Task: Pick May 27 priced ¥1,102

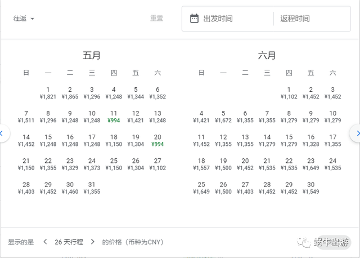Action: [x=157, y=164]
